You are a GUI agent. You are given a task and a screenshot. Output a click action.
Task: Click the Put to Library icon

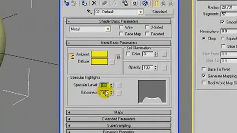[125, 3]
